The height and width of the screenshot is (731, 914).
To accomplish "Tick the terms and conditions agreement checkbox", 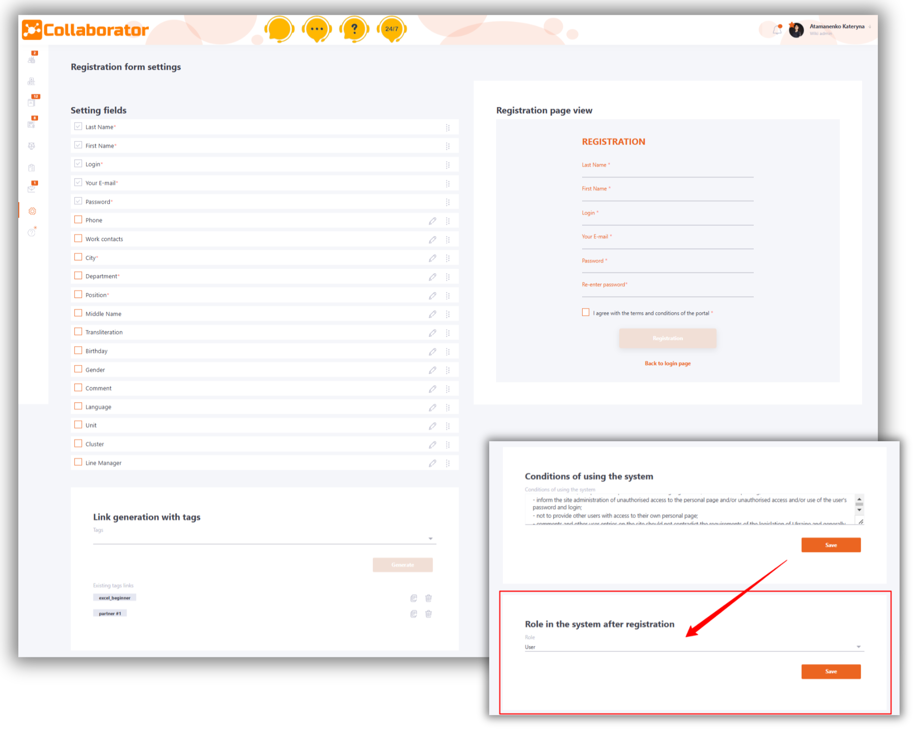I will coord(586,312).
